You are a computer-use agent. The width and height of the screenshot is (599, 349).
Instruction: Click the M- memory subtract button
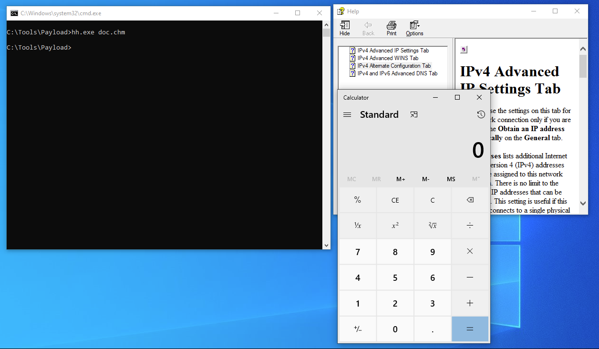[x=426, y=179]
